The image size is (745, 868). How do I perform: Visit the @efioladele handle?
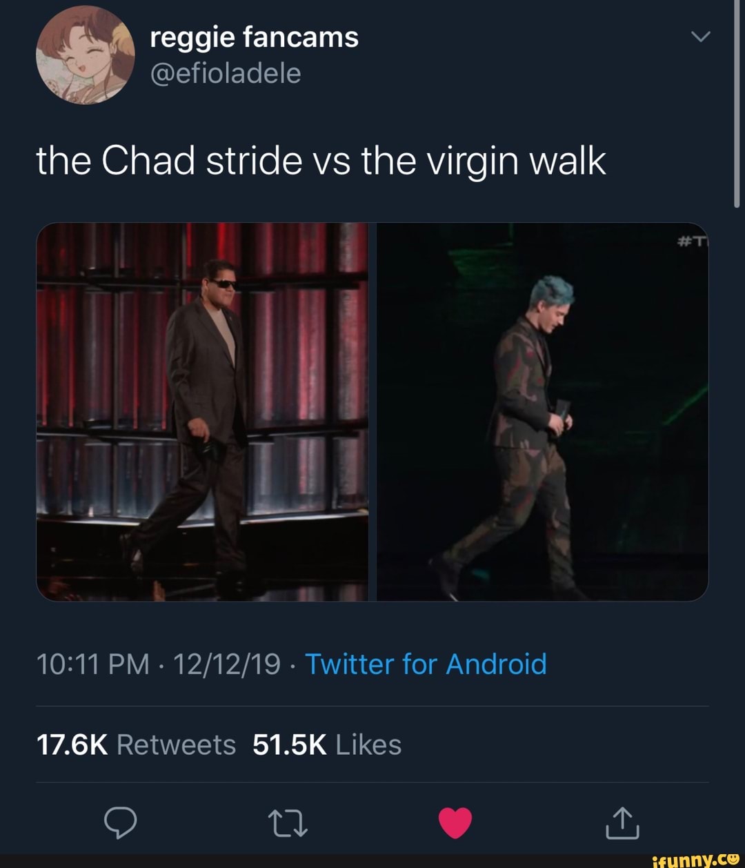pyautogui.click(x=226, y=73)
